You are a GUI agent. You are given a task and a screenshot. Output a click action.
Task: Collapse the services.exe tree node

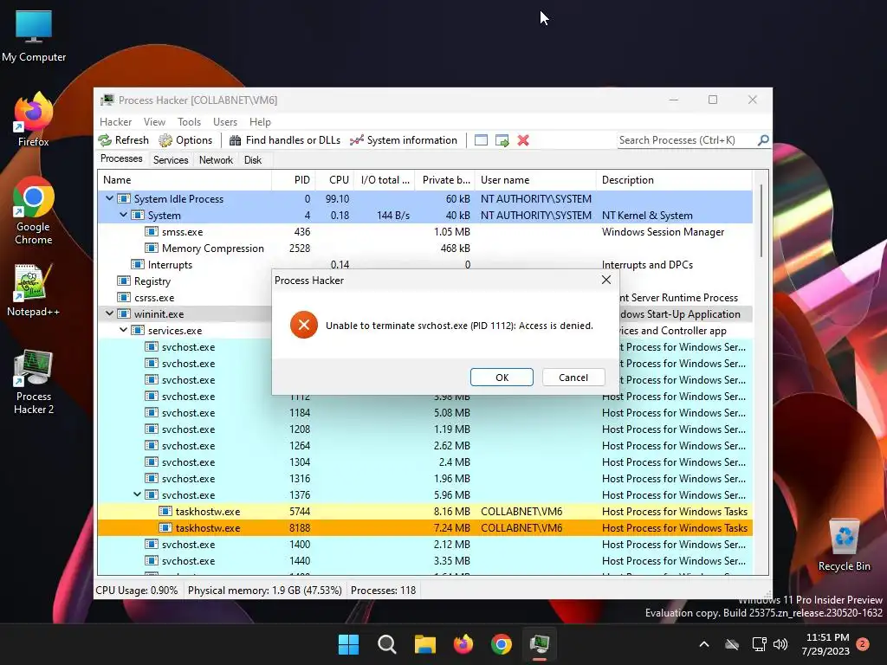click(x=123, y=330)
